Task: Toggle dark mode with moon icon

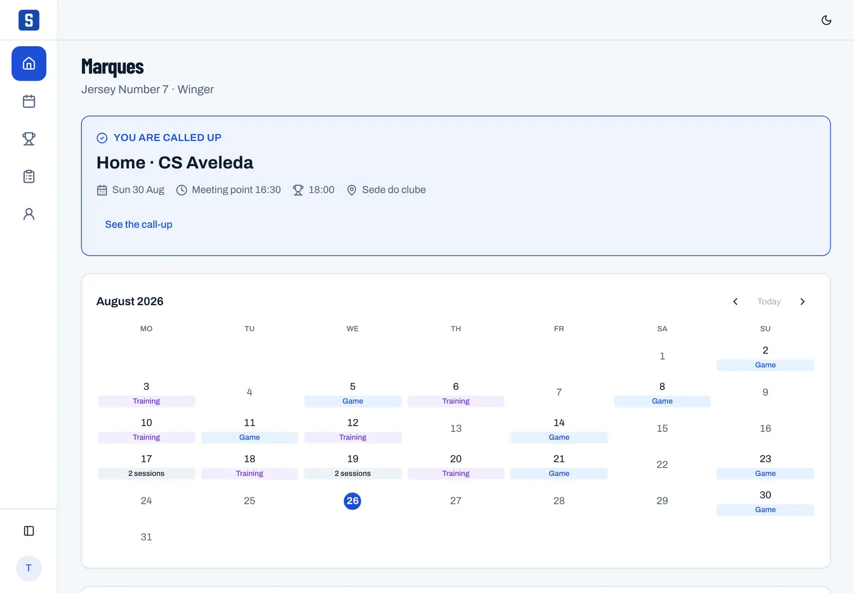Action: [826, 20]
